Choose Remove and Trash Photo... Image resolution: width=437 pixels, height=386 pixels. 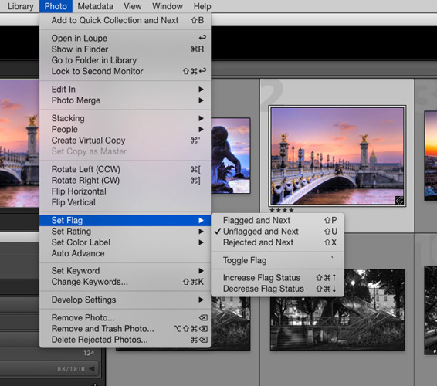tap(125, 329)
